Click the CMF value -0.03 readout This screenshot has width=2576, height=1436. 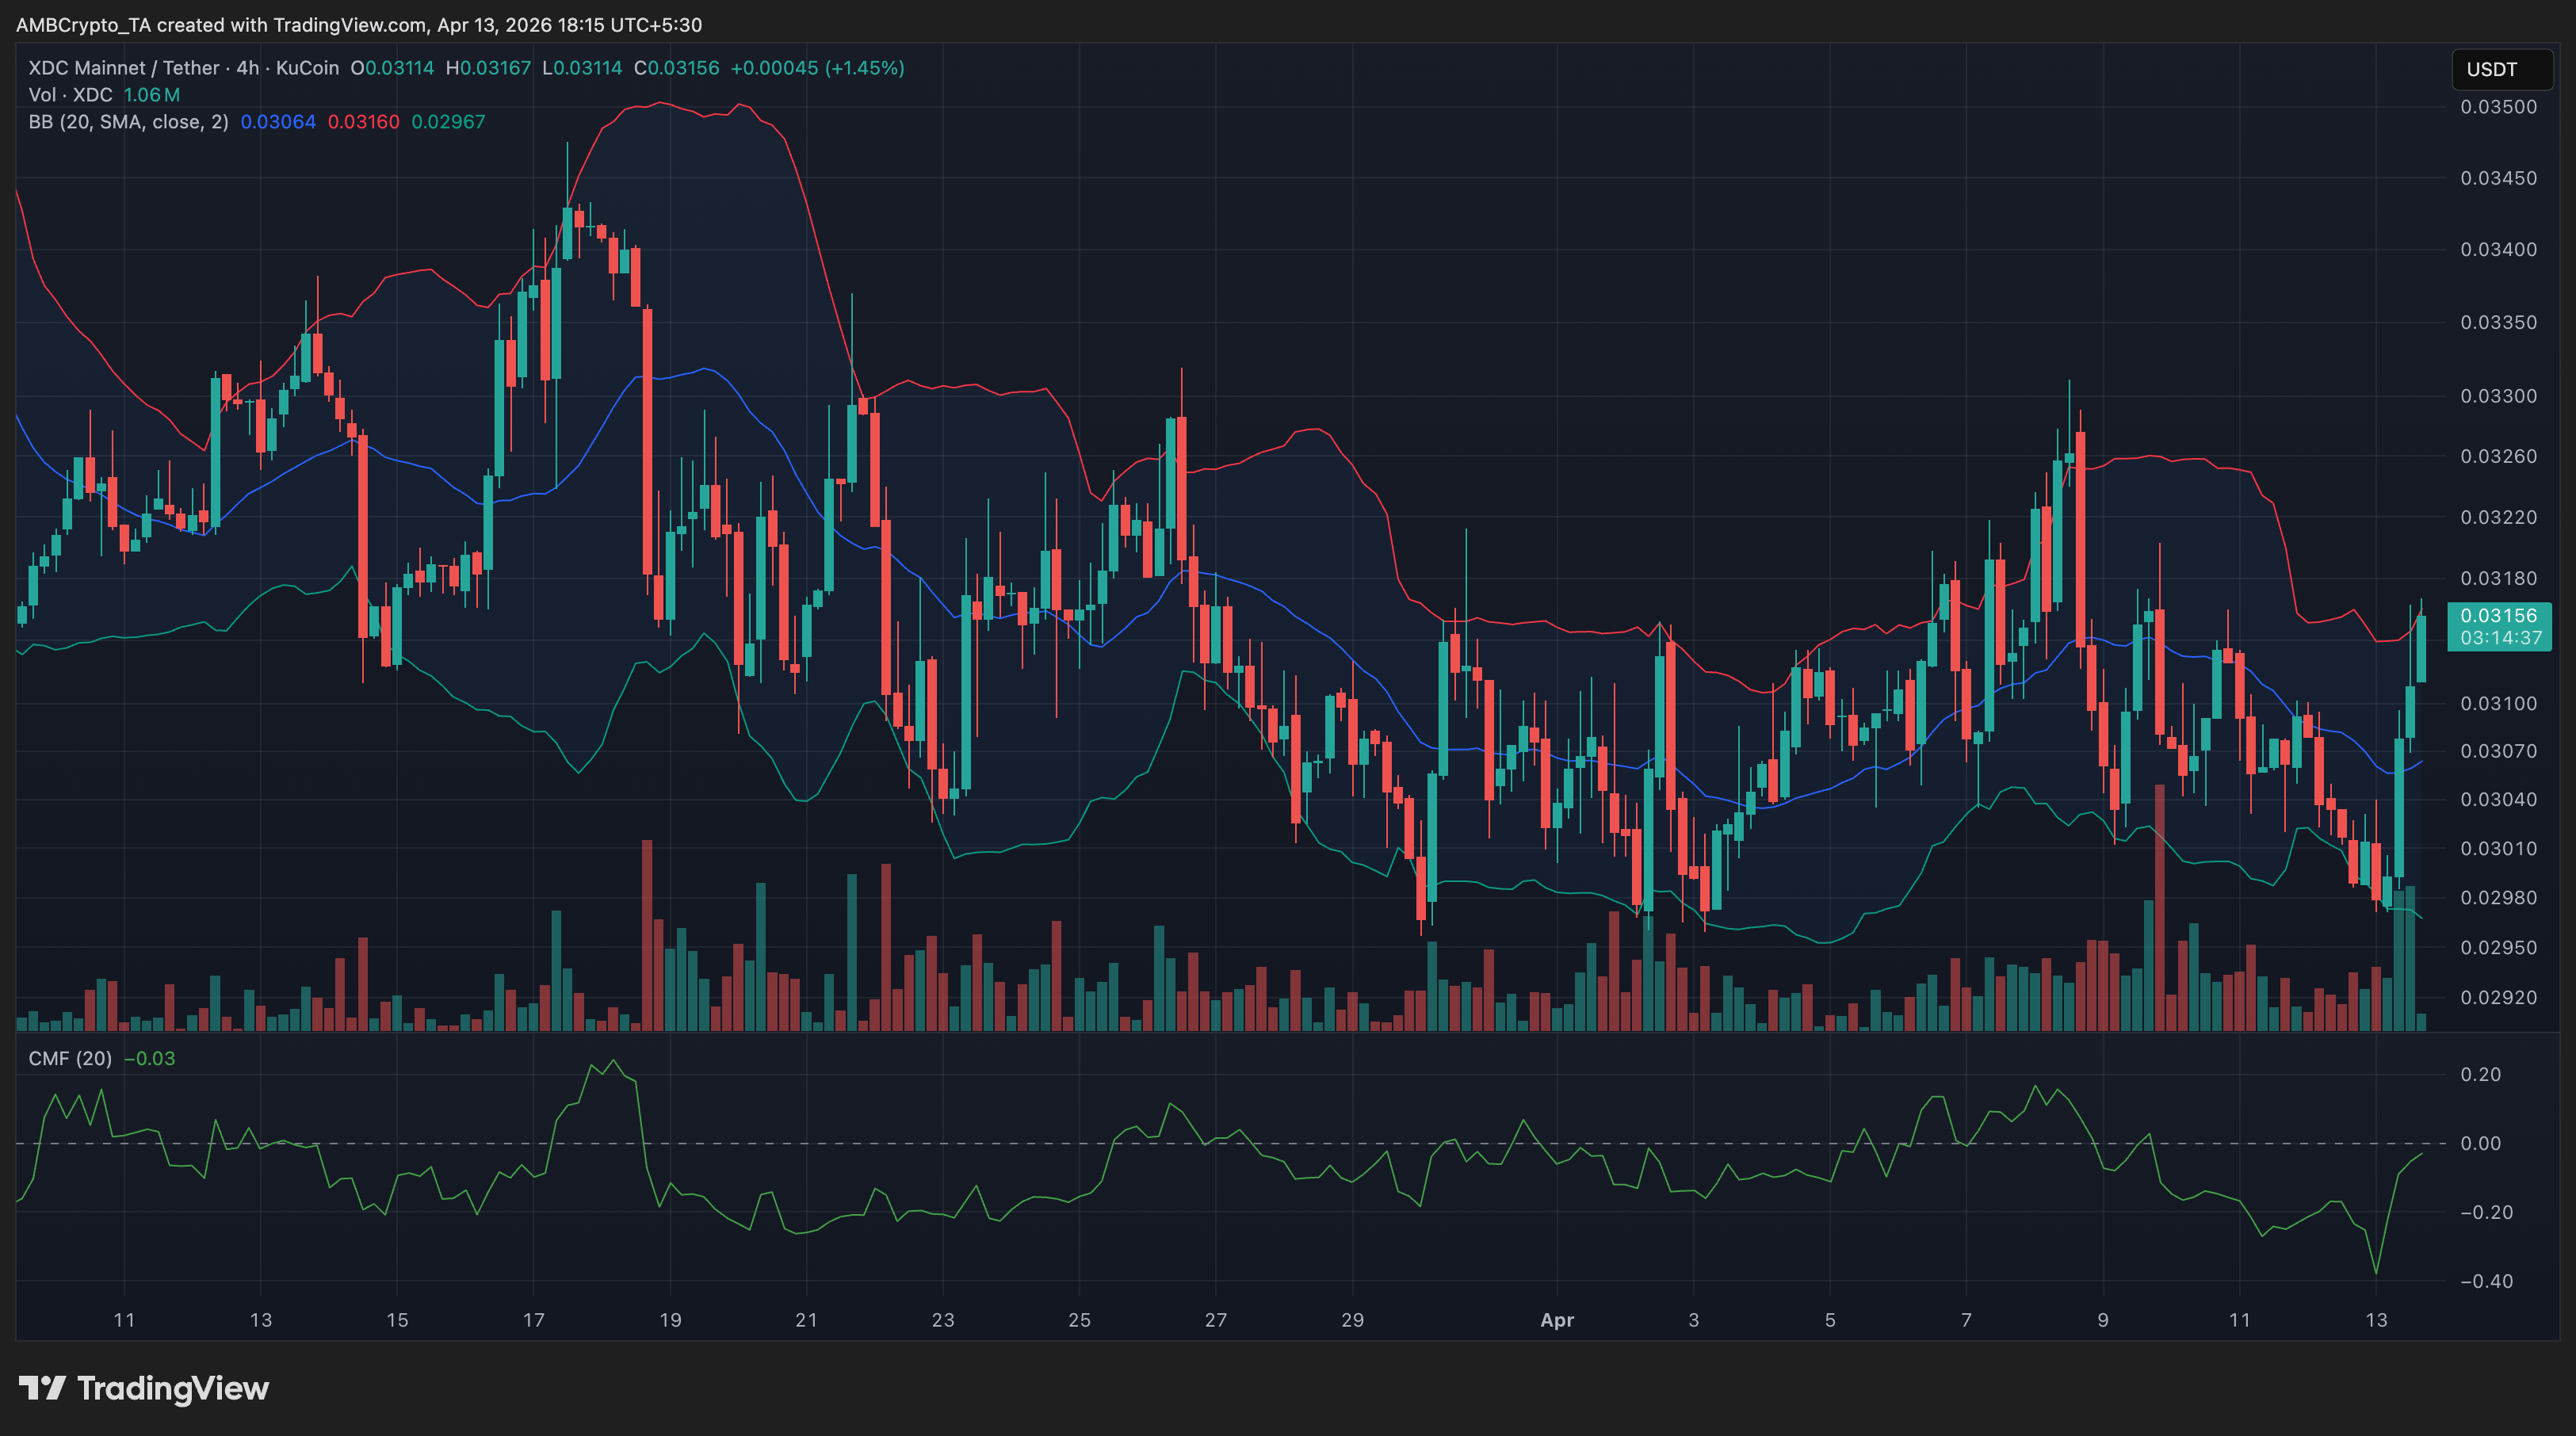[149, 1058]
